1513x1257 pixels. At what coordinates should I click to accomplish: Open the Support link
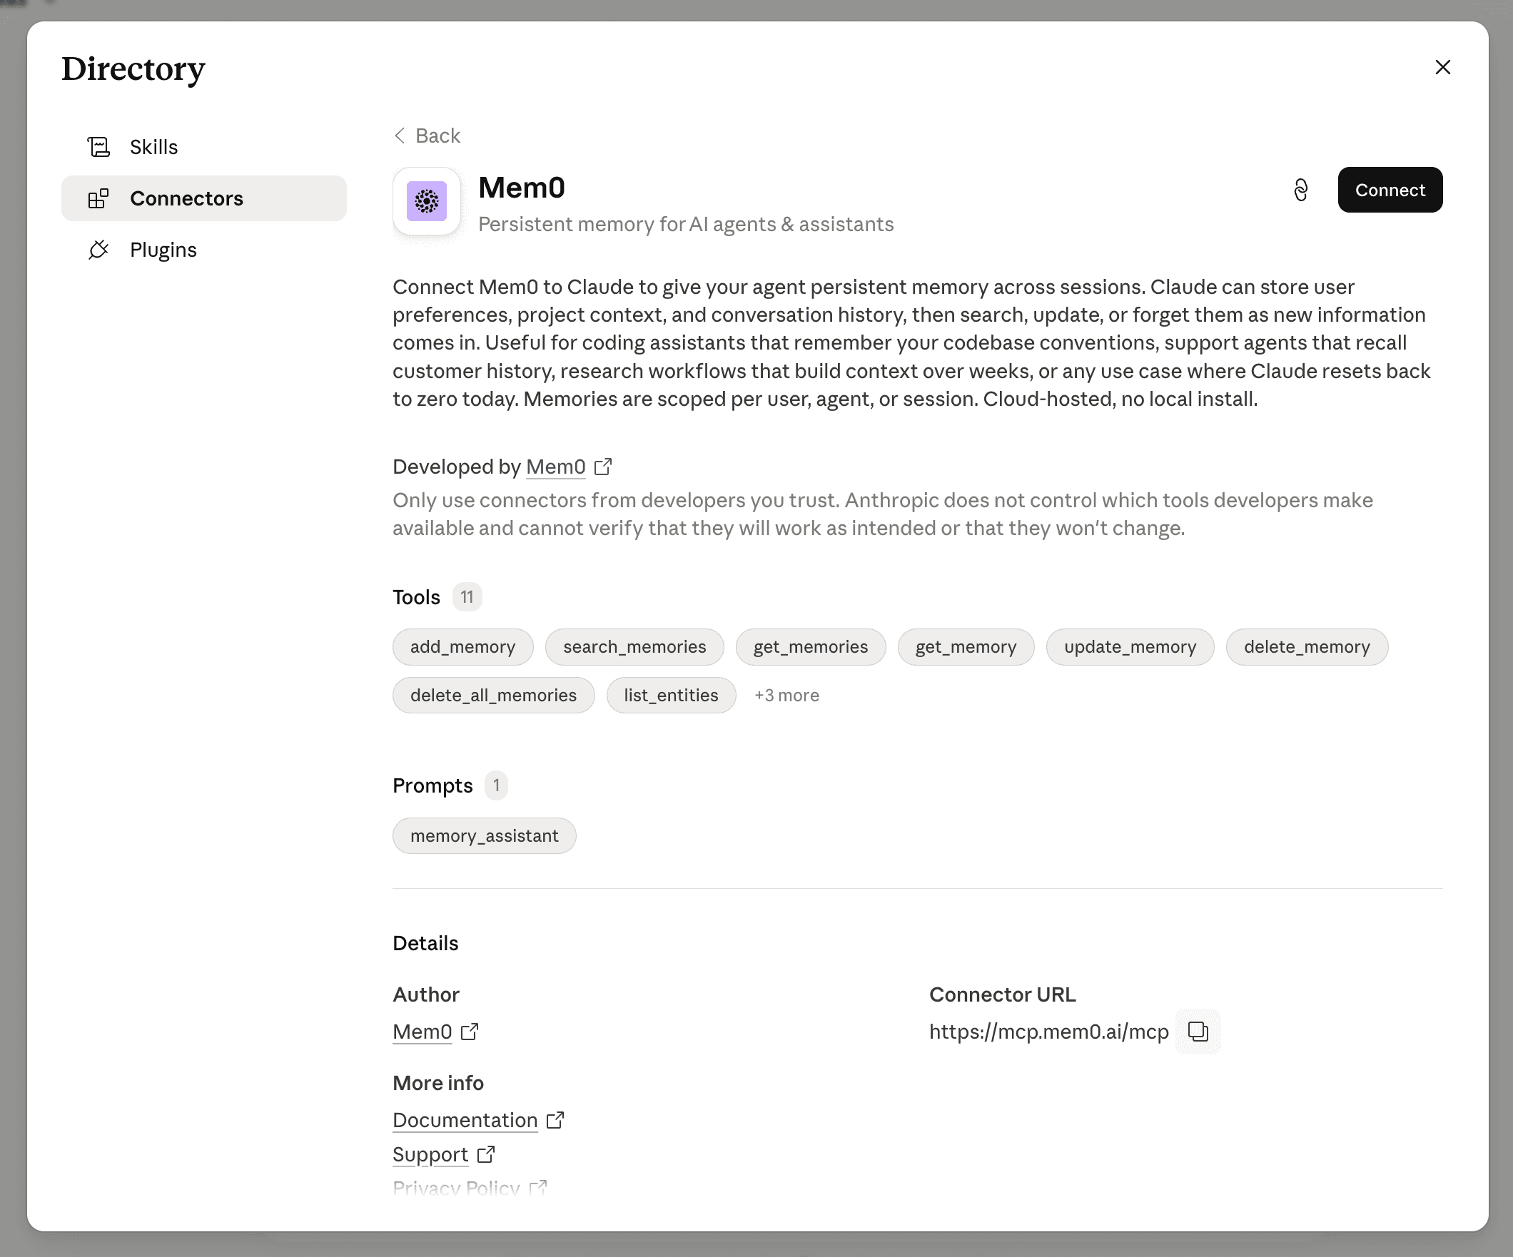point(430,1154)
